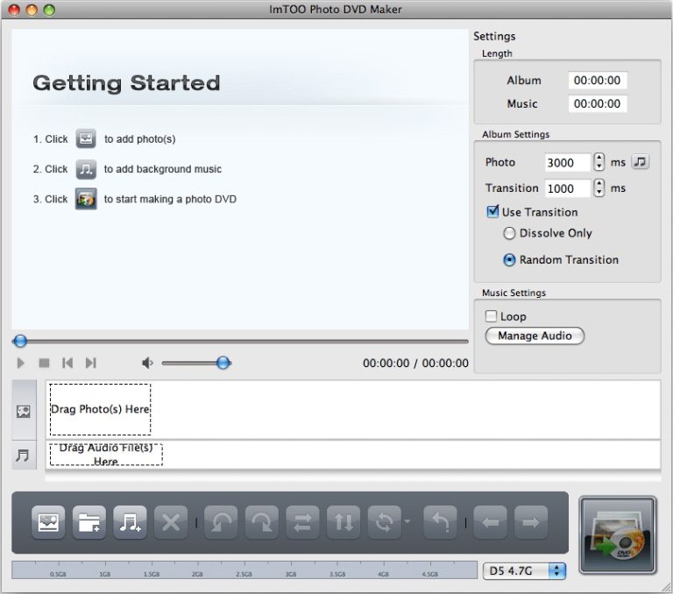Click the Transition duration stepper arrows
The image size is (673, 594).
[599, 188]
